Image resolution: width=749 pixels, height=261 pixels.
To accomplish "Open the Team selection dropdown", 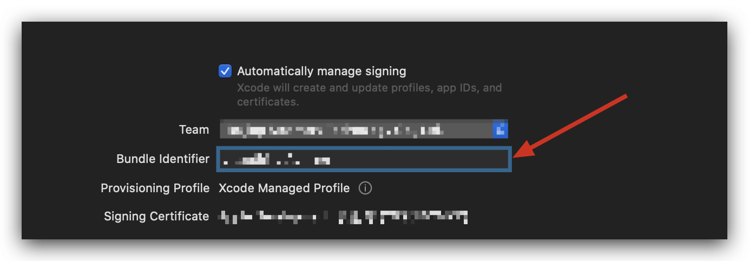I will 357,130.
